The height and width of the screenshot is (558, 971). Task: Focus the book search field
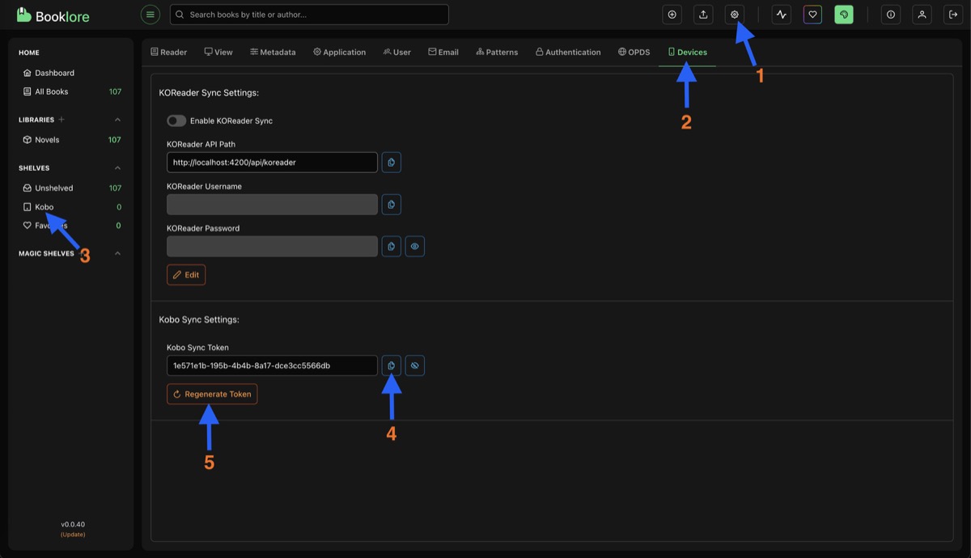point(316,15)
